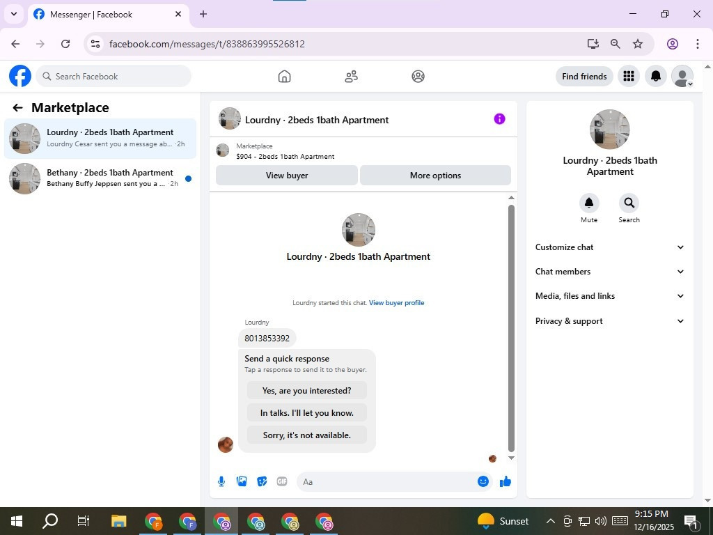Record a voice clip with microphone icon
Screen dimensions: 713x535
pos(221,481)
